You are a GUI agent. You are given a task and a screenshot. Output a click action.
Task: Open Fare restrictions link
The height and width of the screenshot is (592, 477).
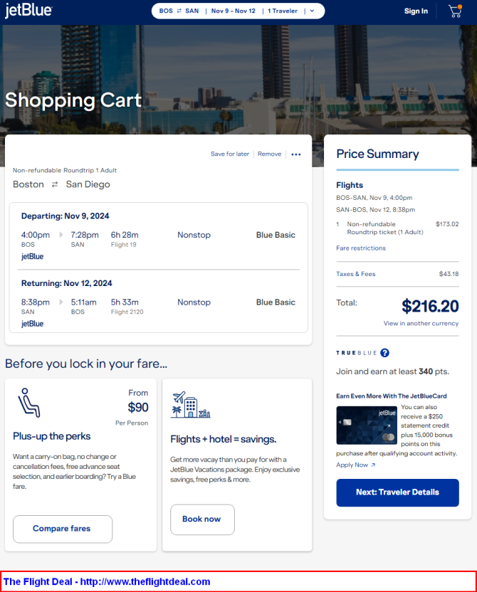pos(361,248)
